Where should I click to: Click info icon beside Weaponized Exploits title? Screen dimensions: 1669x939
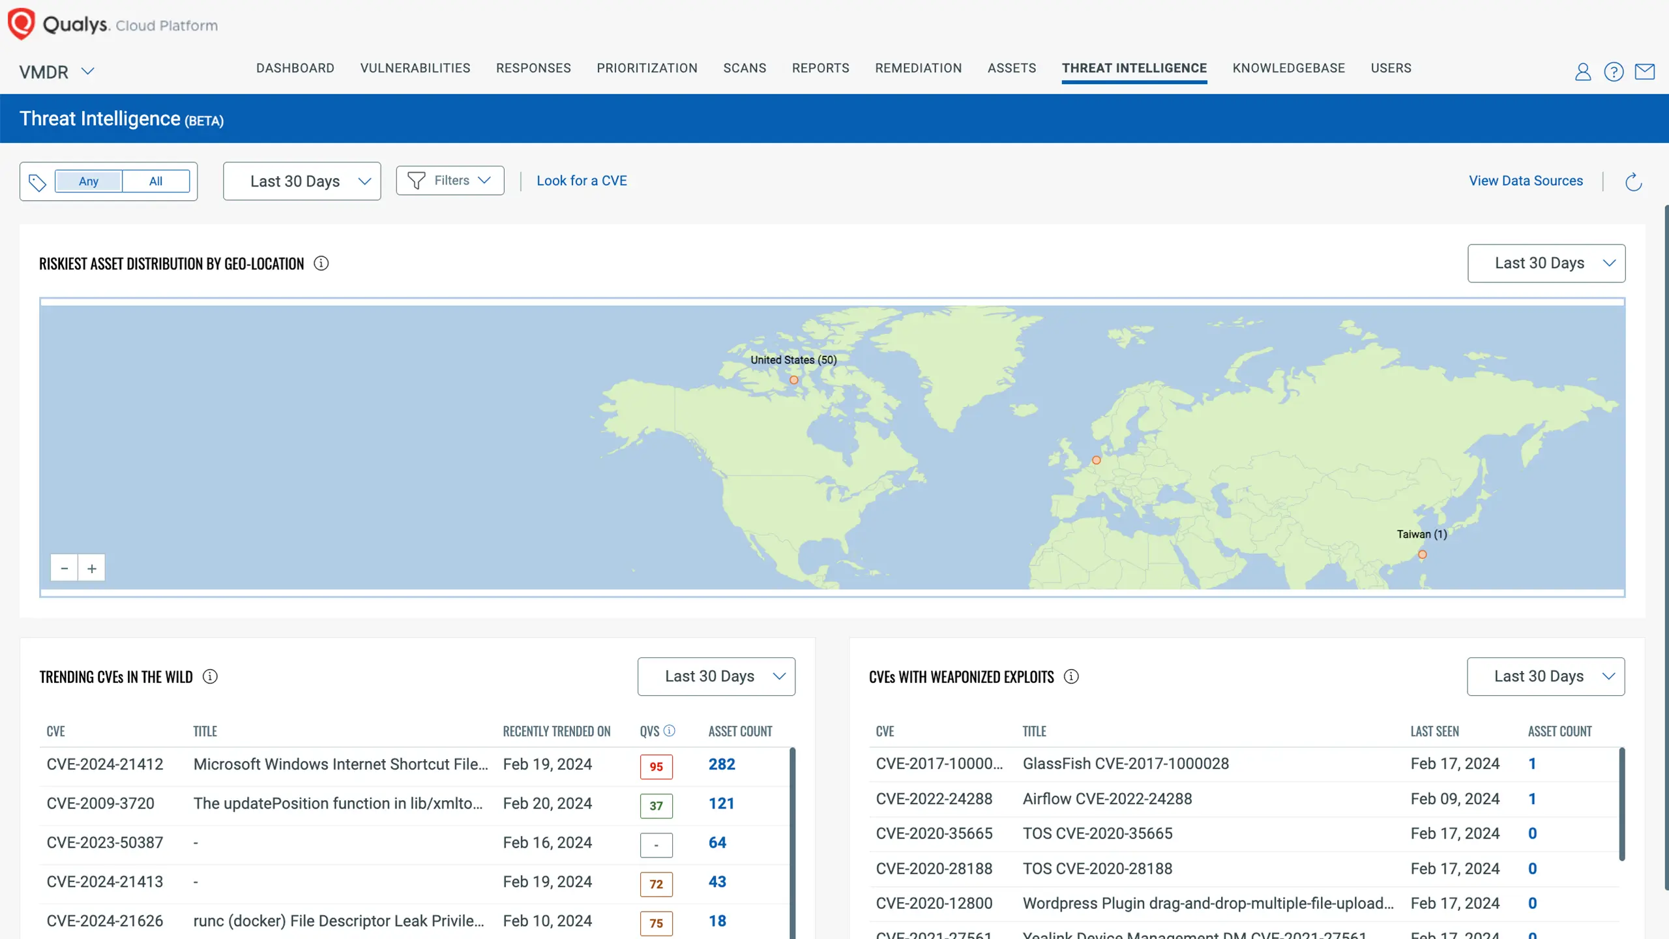(1071, 677)
